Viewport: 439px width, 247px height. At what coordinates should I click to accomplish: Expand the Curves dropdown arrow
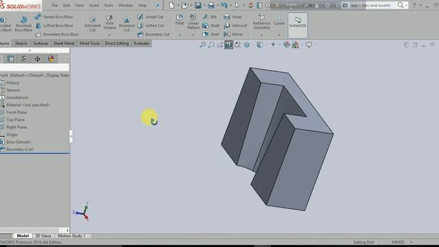pos(279,35)
